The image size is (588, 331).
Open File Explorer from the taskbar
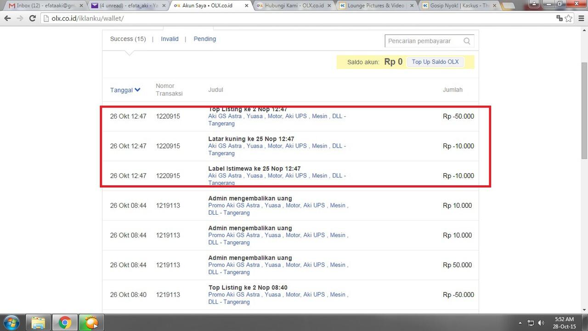tap(38, 323)
